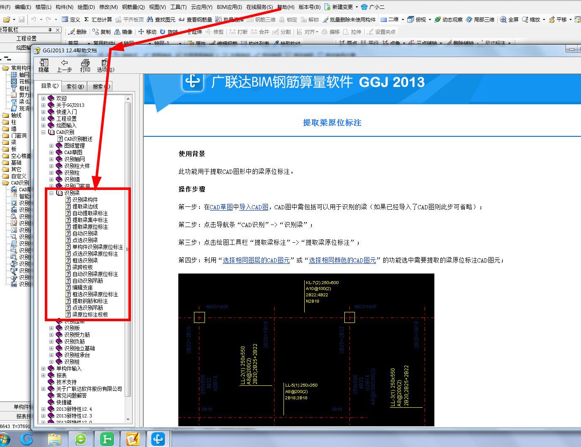Click help tree scrollbar up arrow
Image resolution: width=581 pixels, height=447 pixels.
128,98
